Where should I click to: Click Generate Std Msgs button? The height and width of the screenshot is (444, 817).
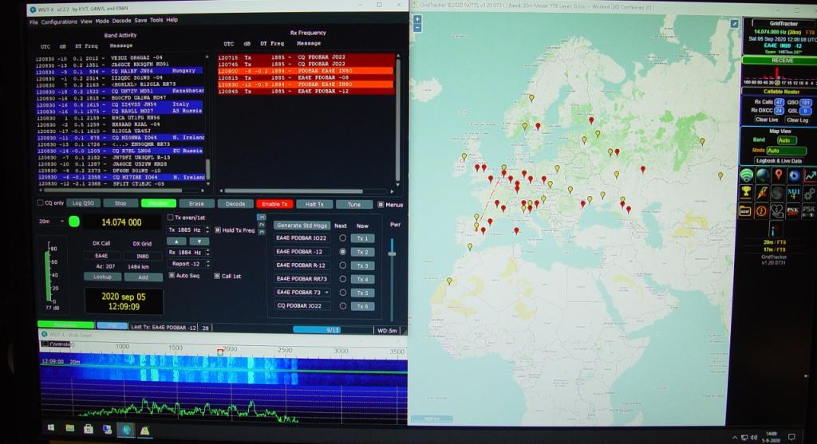click(302, 226)
